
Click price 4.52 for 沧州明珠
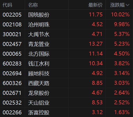click(97, 24)
